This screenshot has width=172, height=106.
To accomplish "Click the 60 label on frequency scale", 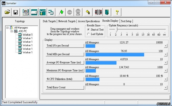I will click(x=159, y=35).
